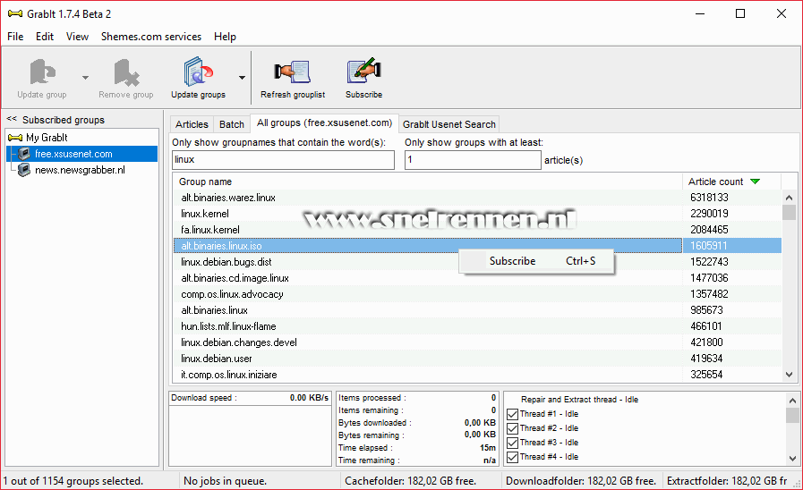This screenshot has height=490, width=803.
Task: Click the Downloadfolder free space status entry
Action: click(581, 481)
